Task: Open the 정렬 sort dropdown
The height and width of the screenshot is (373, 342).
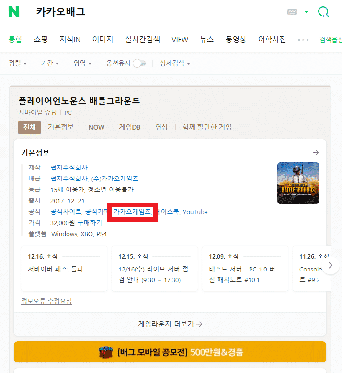Action: [x=18, y=63]
